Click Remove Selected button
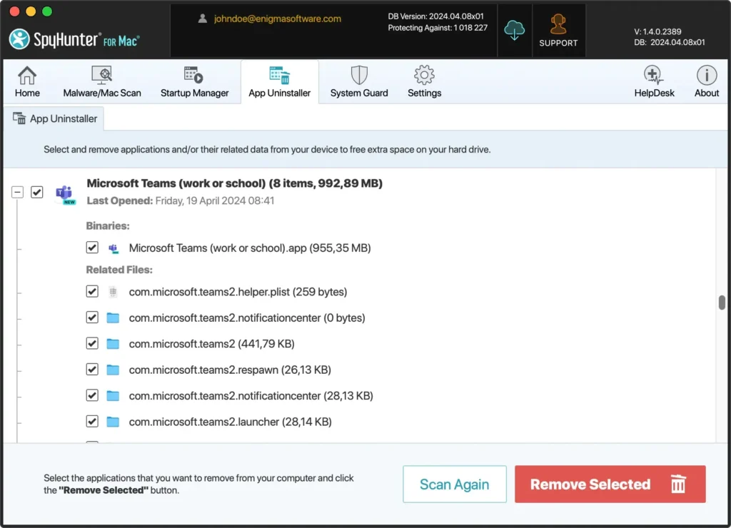Image resolution: width=731 pixels, height=528 pixels. point(610,484)
